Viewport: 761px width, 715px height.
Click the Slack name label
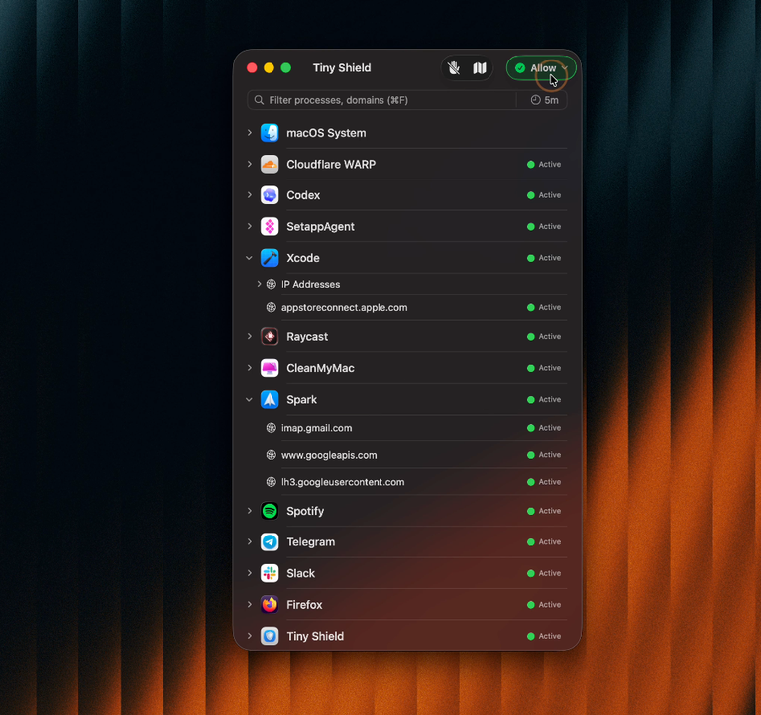pos(301,573)
